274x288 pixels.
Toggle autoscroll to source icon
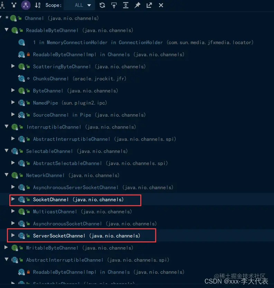click(114, 5)
